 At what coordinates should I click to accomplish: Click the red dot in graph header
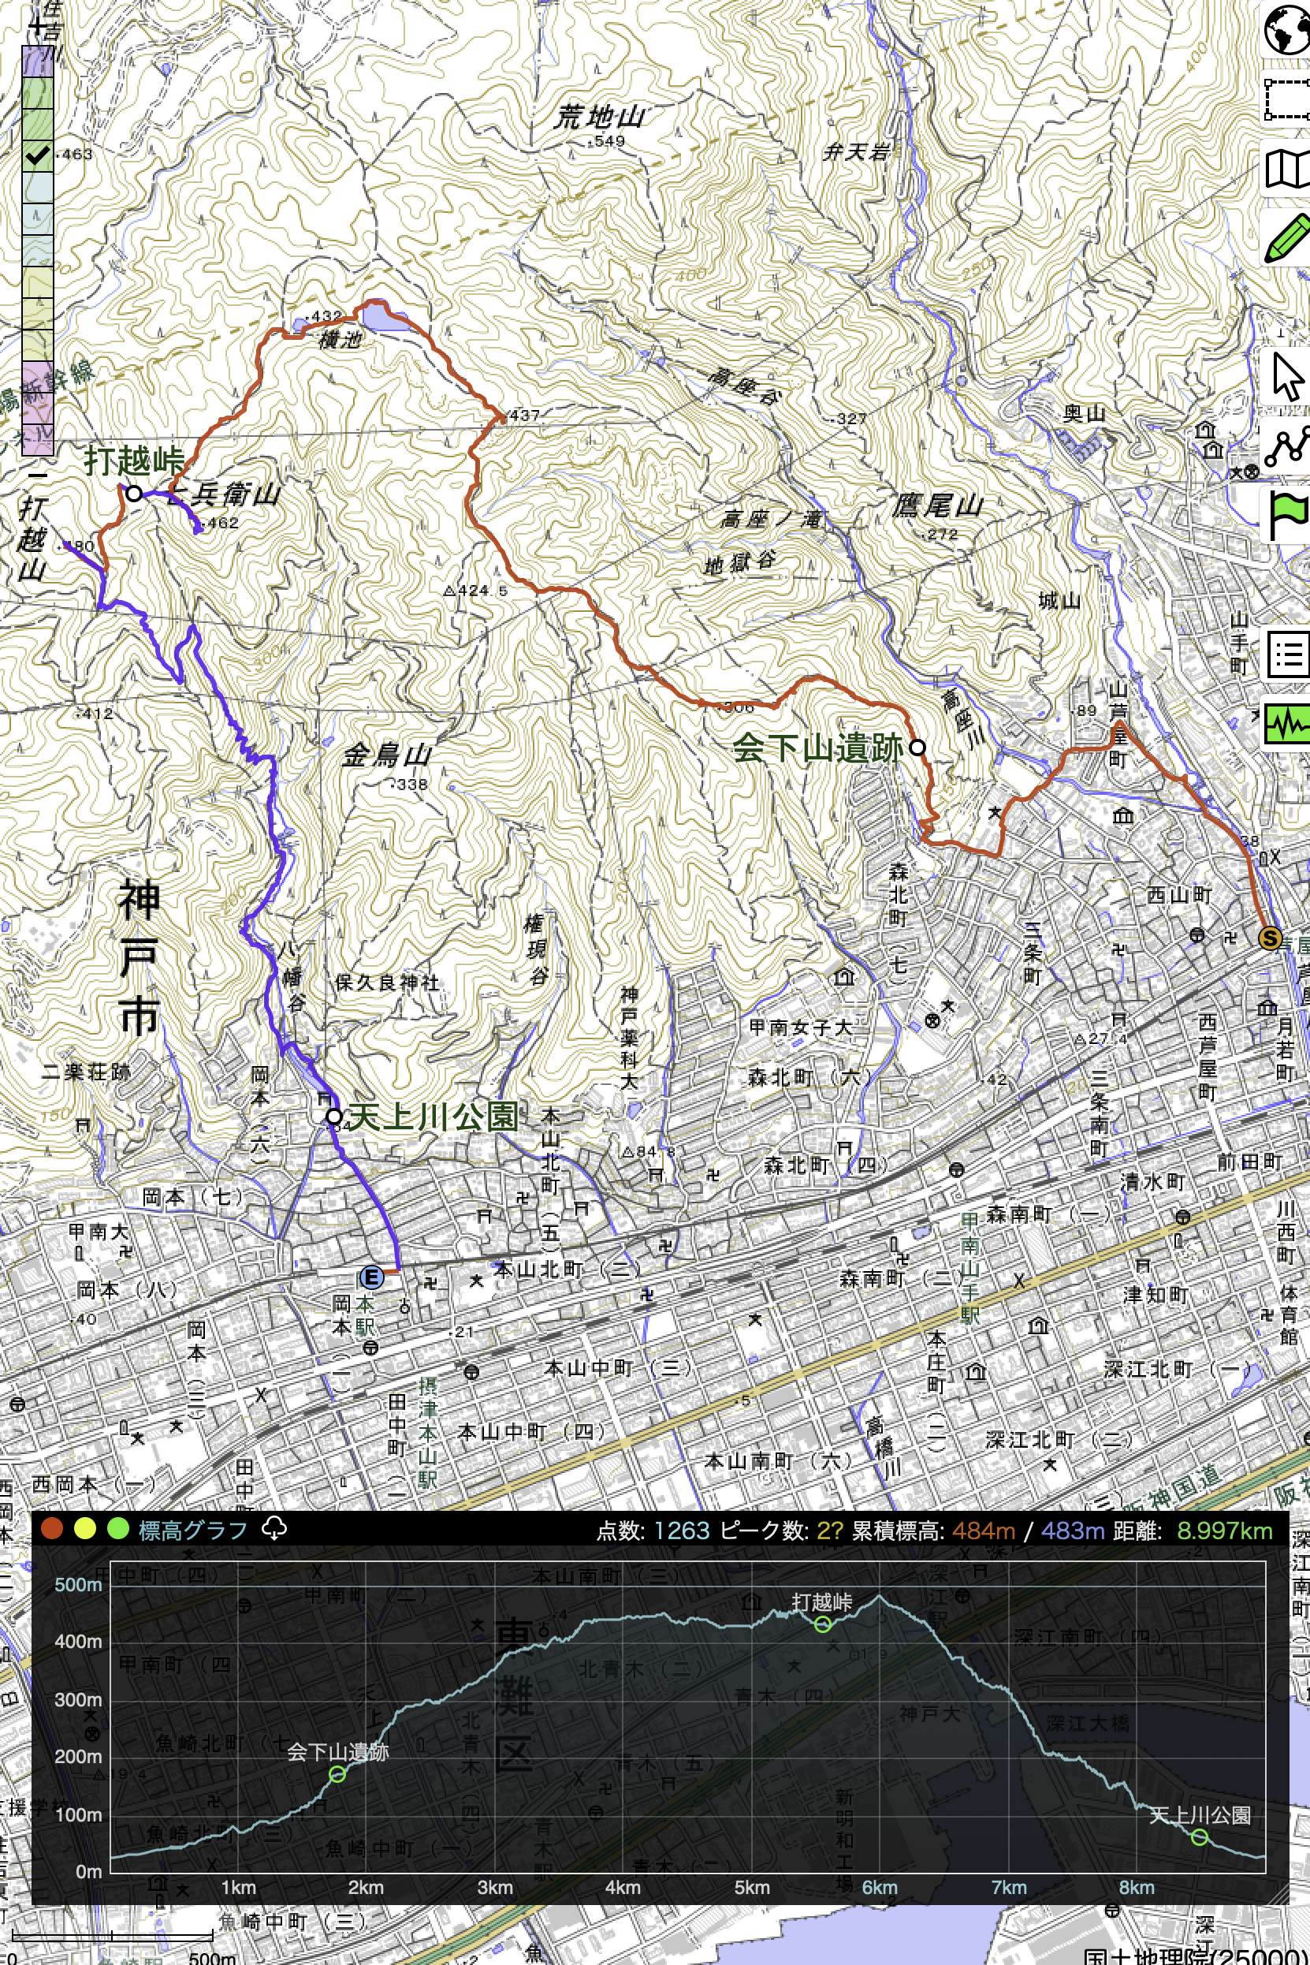pos(52,1529)
